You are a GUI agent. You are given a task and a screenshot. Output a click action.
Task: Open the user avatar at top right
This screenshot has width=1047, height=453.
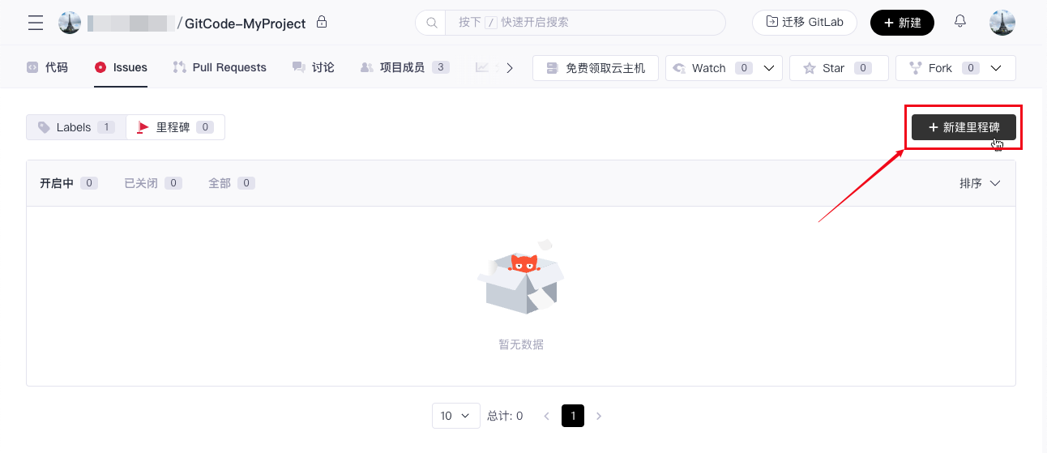tap(1002, 23)
